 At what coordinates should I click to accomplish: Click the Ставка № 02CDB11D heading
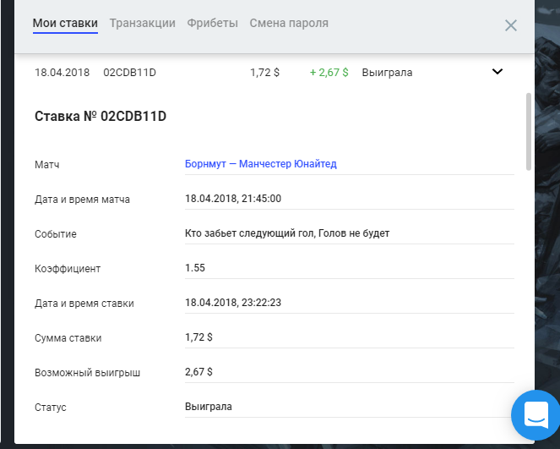100,117
